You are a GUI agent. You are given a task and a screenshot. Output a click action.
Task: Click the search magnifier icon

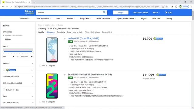(104, 12)
